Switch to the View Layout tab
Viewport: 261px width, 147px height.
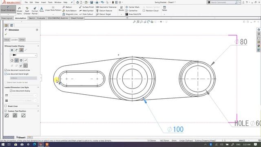(7, 18)
